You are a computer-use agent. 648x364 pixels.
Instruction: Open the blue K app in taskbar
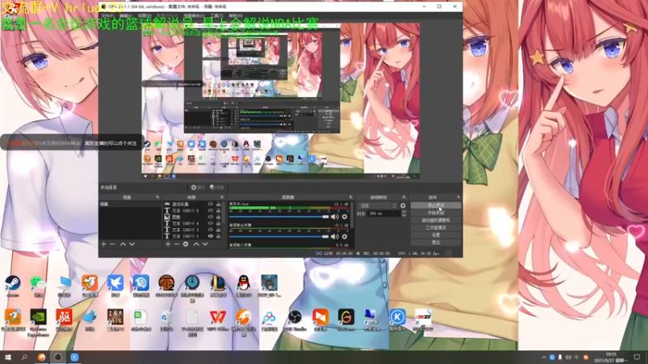click(x=75, y=358)
